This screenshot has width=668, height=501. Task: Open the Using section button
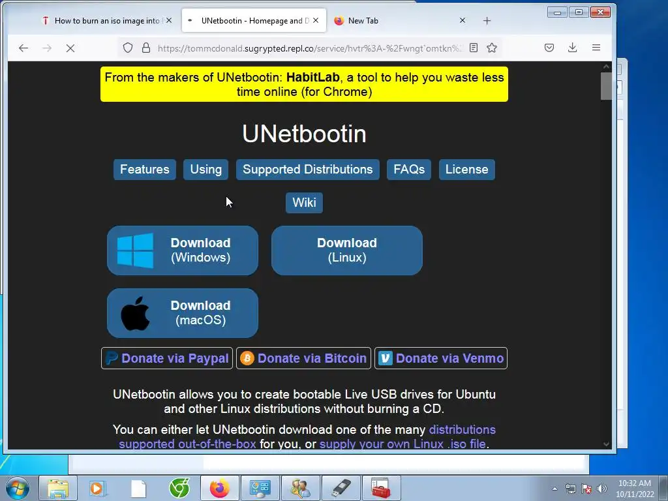205,170
